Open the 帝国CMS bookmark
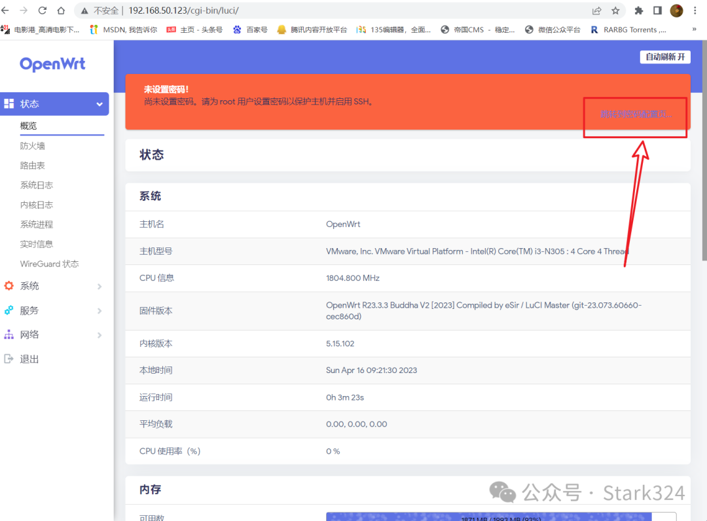 477,29
